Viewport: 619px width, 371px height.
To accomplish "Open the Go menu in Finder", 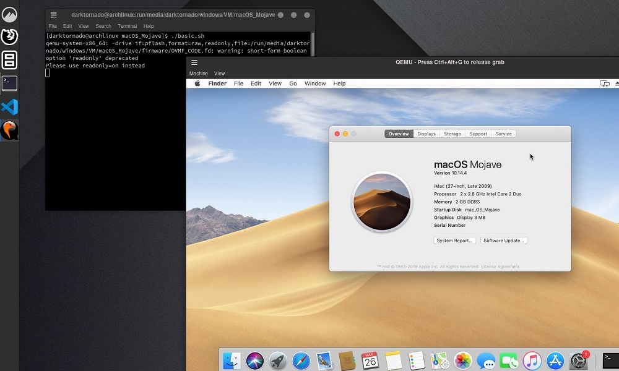I will pos(293,83).
